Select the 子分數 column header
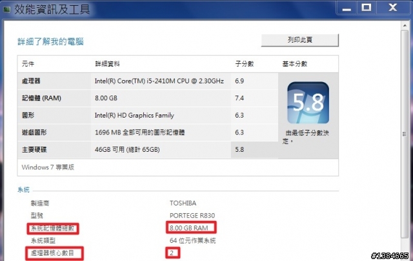 coord(244,64)
